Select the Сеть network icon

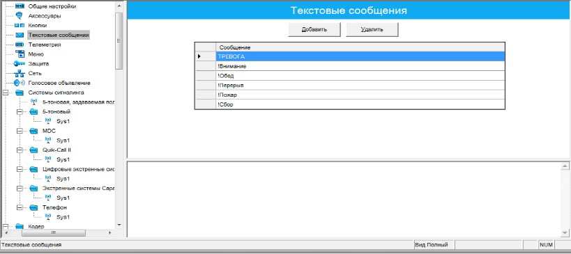20,73
